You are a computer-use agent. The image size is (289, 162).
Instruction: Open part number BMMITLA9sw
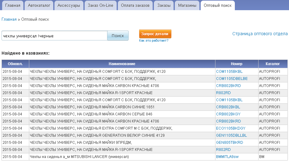[227, 157]
